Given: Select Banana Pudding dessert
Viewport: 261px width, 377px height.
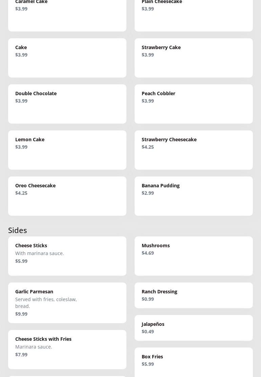Looking at the screenshot, I should click(x=194, y=196).
